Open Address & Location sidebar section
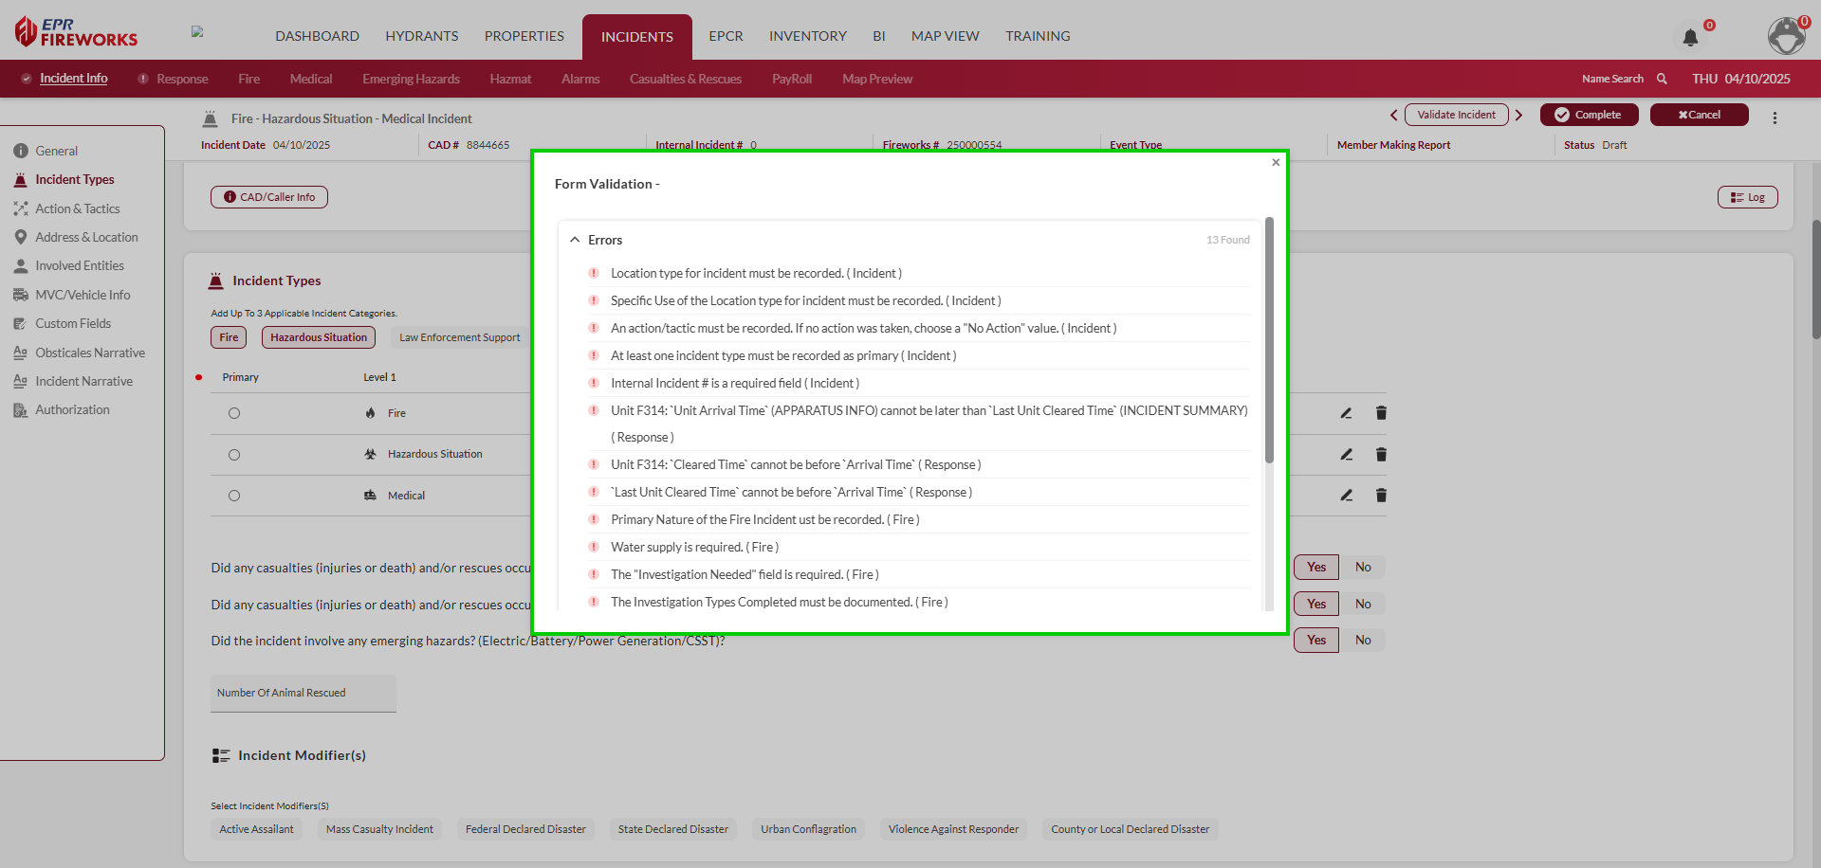 86,237
